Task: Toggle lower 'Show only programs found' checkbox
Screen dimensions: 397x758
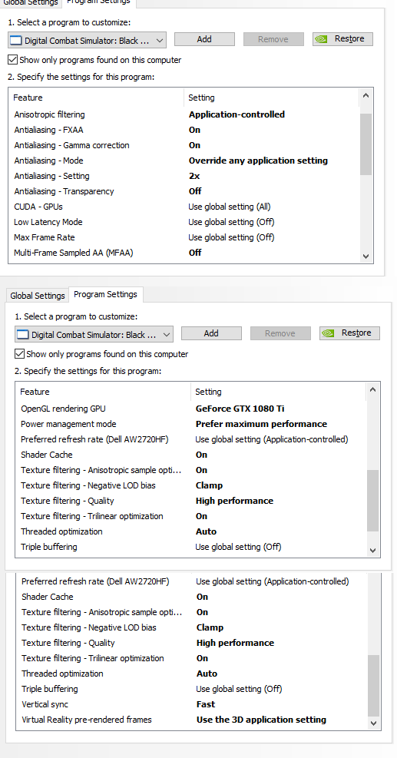Action: (x=19, y=354)
